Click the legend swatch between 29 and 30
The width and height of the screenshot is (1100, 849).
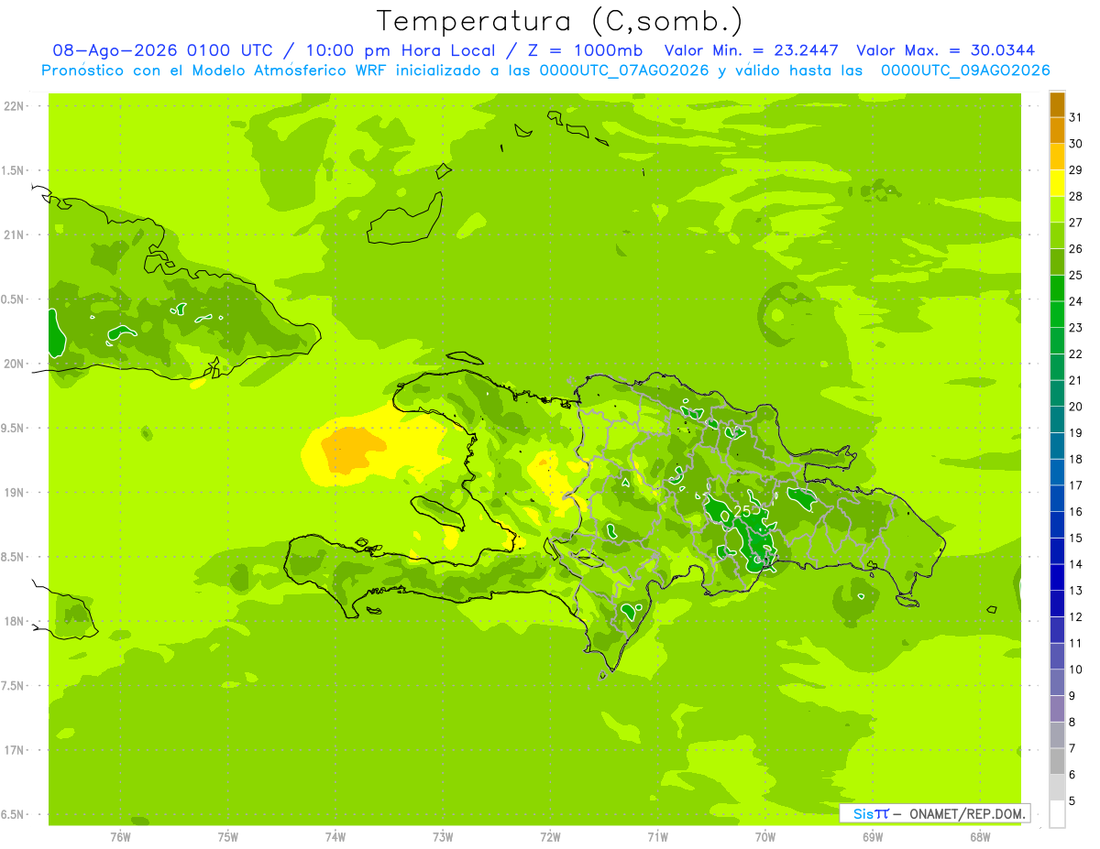point(1057,157)
